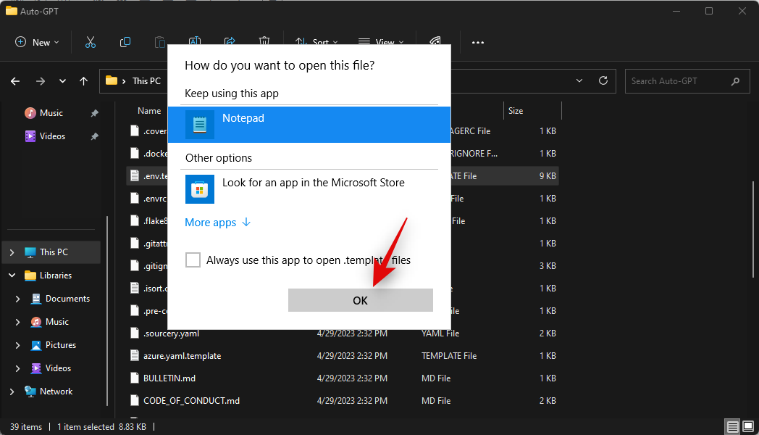
Task: Expand Documents library node
Action: 18,299
